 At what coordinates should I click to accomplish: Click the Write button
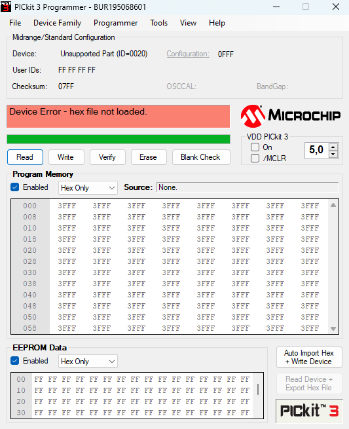tap(66, 157)
